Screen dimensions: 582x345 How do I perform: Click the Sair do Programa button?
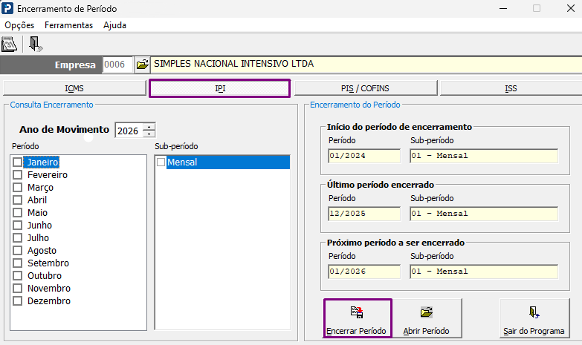coord(534,318)
